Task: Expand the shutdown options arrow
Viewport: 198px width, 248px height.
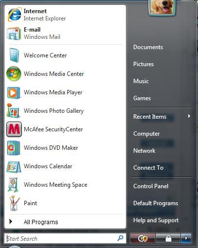Action: point(186,238)
